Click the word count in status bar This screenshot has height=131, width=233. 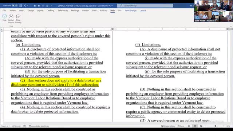[16, 126]
